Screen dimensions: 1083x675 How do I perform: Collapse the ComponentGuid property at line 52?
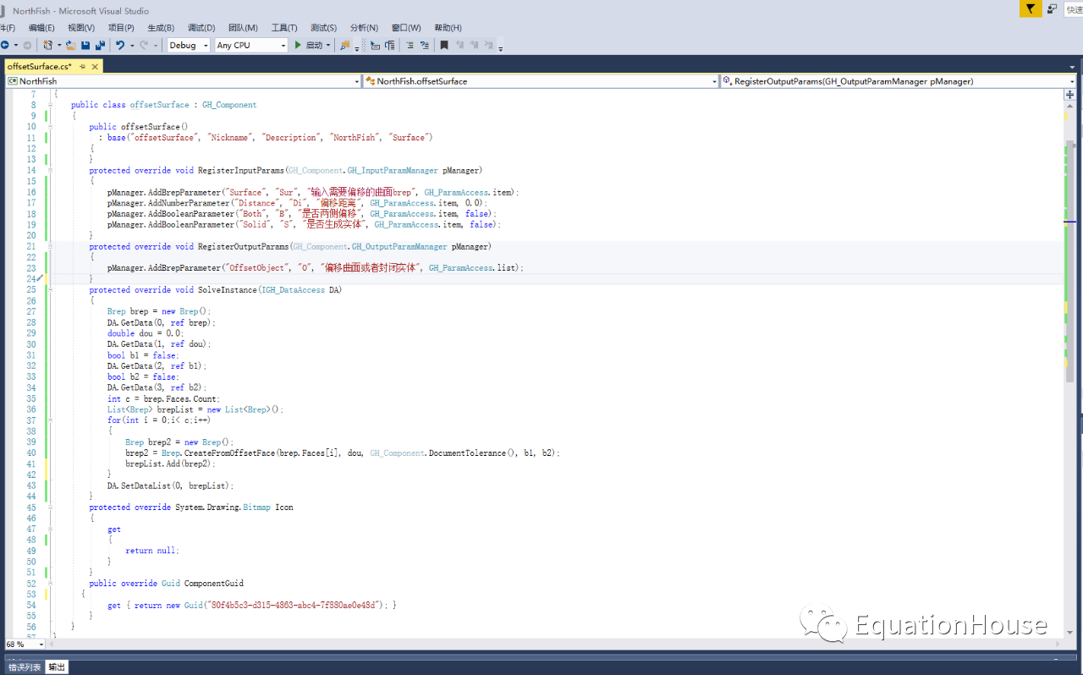coord(50,583)
